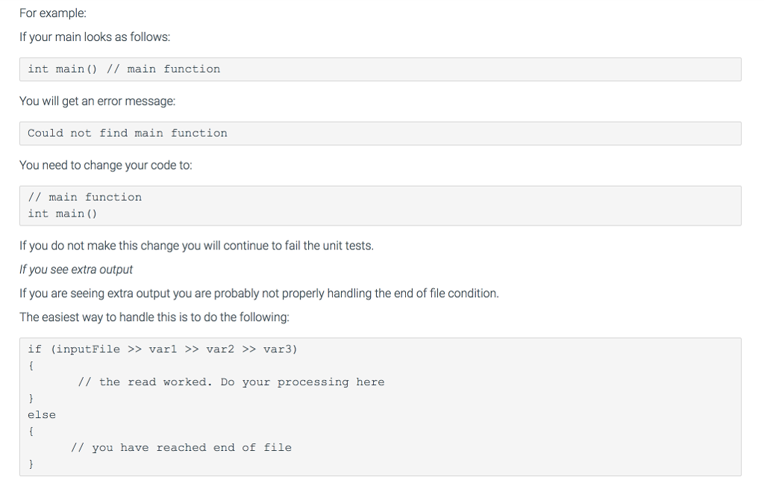Click the final closing brace of the code block

point(31,464)
